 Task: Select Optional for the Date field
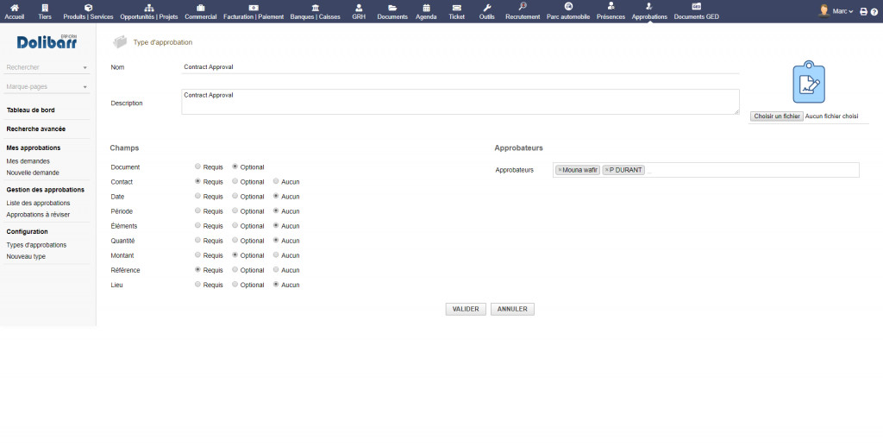235,197
